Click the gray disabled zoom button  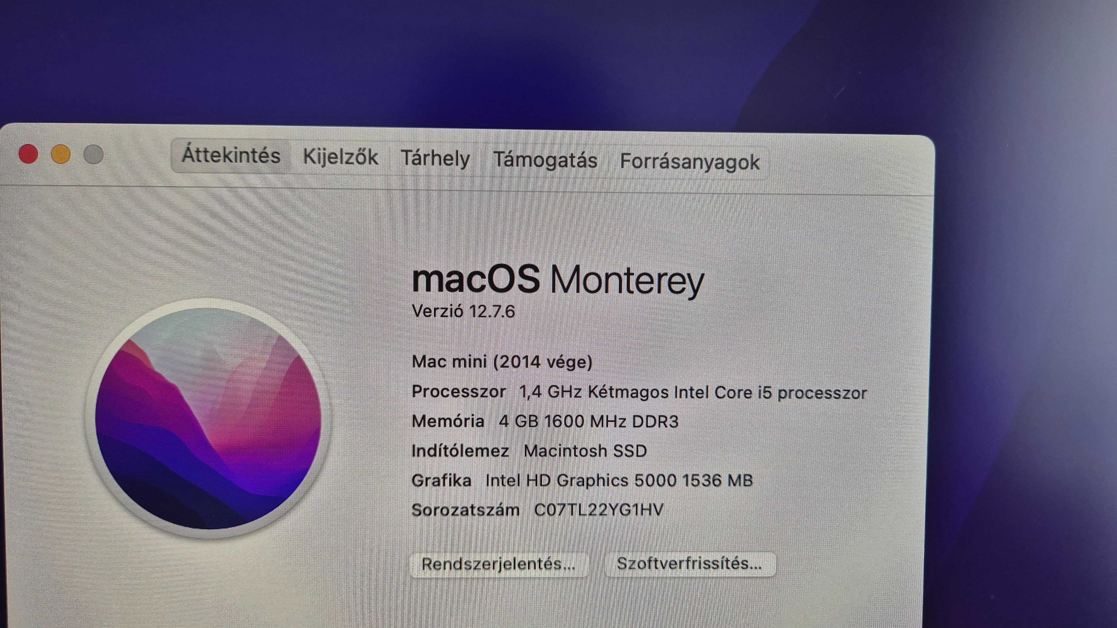click(93, 154)
